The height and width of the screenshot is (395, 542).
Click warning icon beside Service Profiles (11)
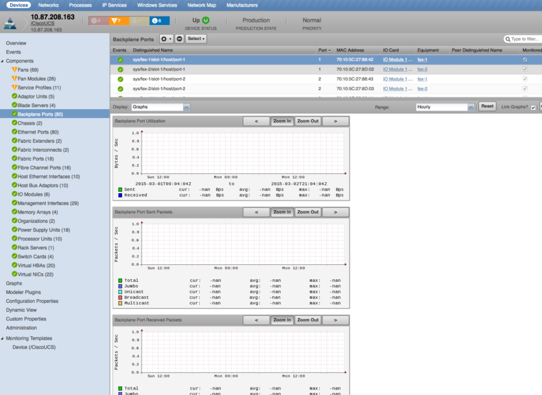14,87
